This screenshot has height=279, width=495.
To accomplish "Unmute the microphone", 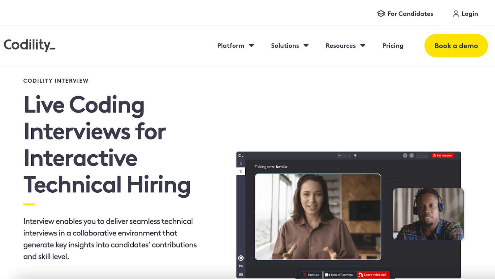I will click(311, 275).
